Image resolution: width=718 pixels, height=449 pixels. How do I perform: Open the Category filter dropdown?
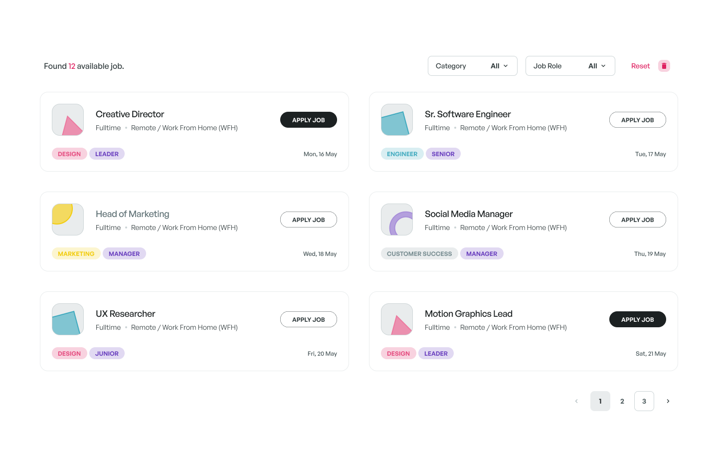(472, 66)
